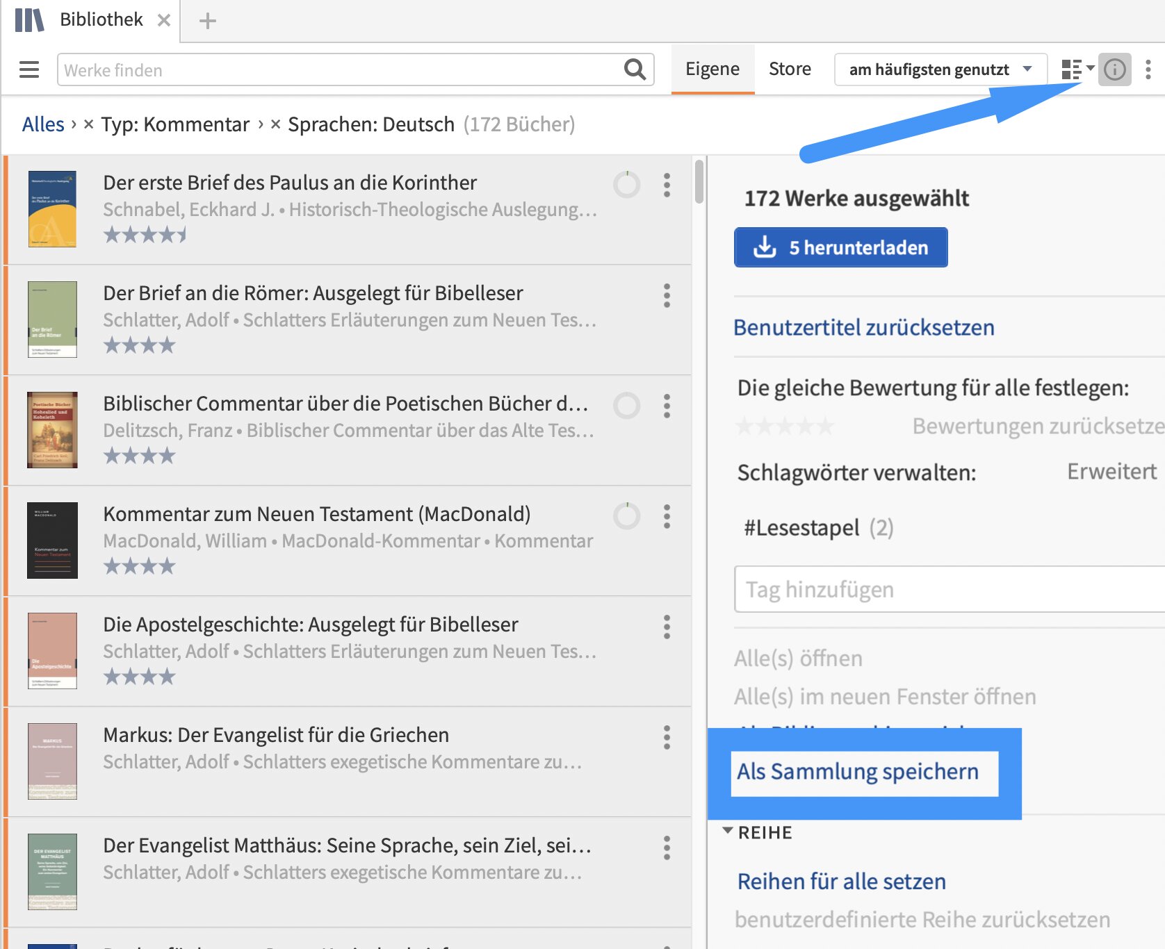Click download progress circle for Korinther commentary
Viewport: 1165px width, 949px height.
click(x=626, y=185)
